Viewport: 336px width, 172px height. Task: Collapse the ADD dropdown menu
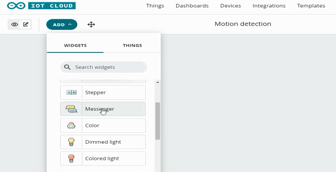point(62,24)
